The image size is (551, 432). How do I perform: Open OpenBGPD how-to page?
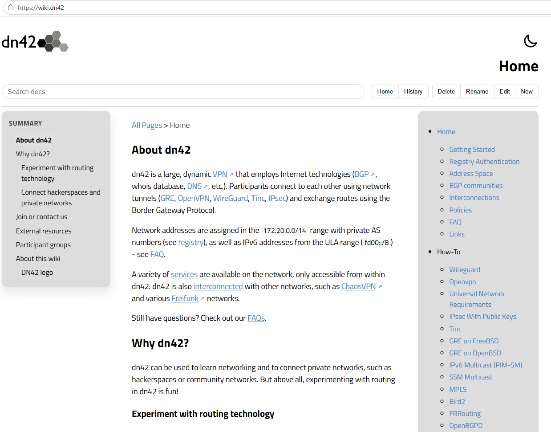point(466,426)
